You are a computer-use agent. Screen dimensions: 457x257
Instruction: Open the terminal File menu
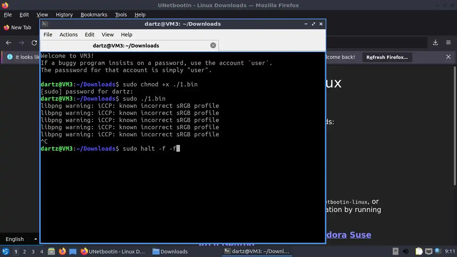tap(48, 35)
